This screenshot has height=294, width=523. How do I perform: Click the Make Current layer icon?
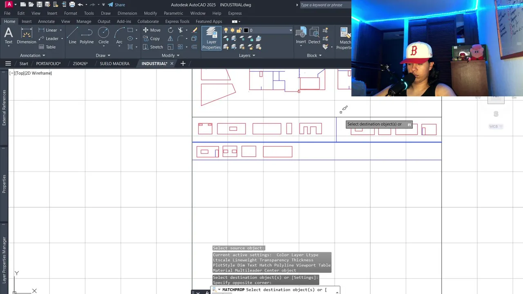click(x=258, y=38)
